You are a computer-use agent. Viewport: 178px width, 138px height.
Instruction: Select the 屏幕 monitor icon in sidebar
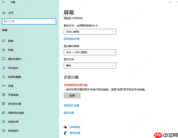point(4,41)
